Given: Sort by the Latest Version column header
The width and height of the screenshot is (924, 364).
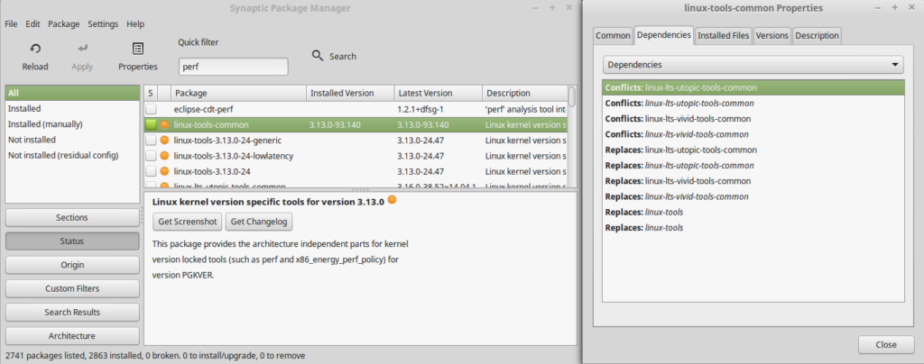Looking at the screenshot, I should 437,93.
